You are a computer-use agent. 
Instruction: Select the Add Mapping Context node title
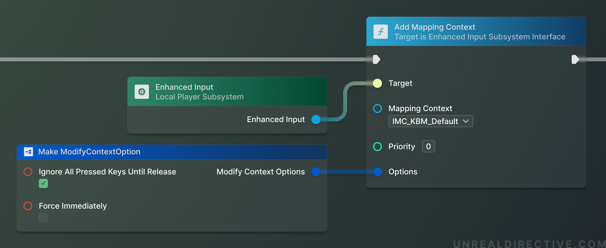click(x=434, y=27)
